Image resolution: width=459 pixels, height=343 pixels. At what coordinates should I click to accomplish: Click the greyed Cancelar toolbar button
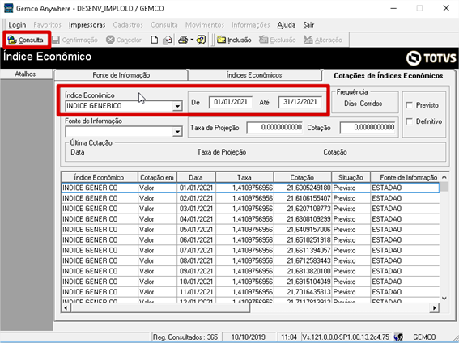click(x=124, y=40)
